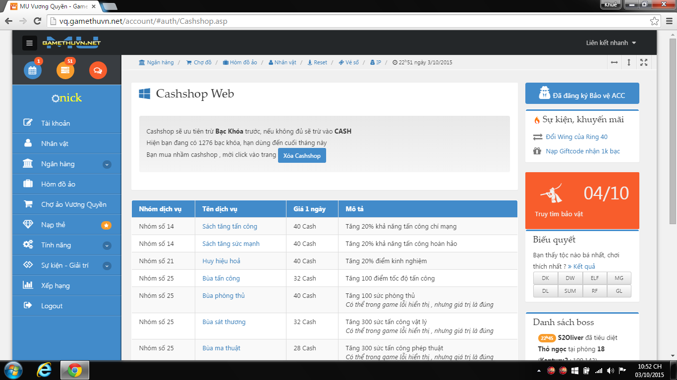Image resolution: width=677 pixels, height=380 pixels.
Task: Toggle vertical height resize icon
Action: click(629, 62)
